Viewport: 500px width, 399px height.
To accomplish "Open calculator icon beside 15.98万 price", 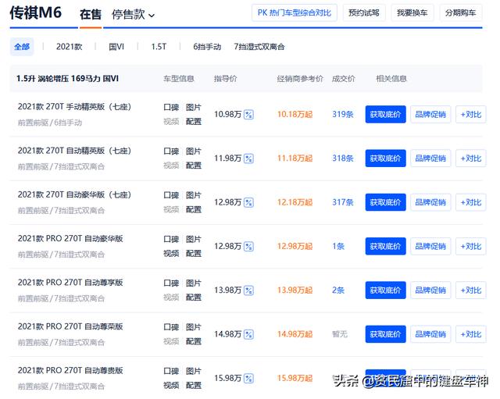I will point(248,378).
